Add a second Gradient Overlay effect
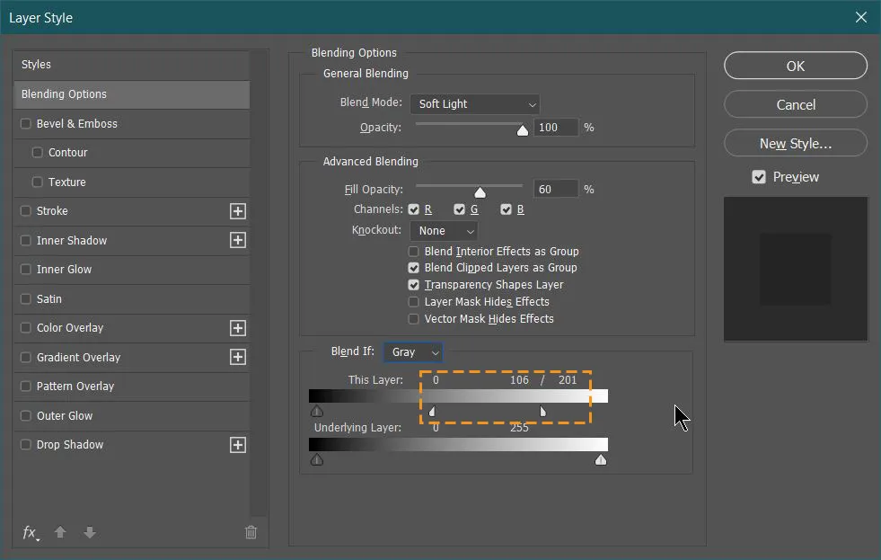The image size is (881, 560). coord(237,357)
